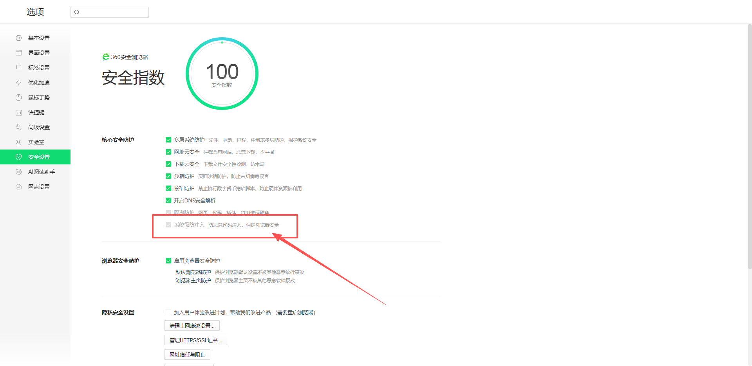The width and height of the screenshot is (752, 366).
Task: Open 基本设置 in the sidebar
Action: pyautogui.click(x=35, y=38)
